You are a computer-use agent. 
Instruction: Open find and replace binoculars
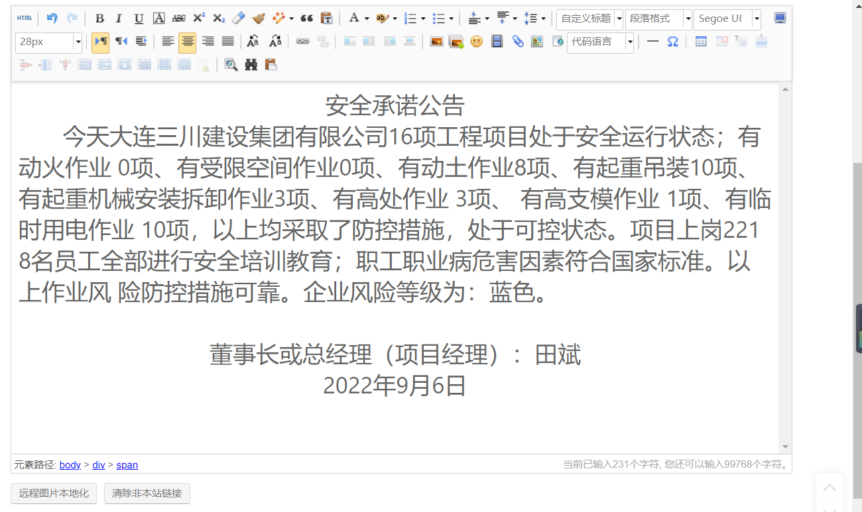coord(251,65)
